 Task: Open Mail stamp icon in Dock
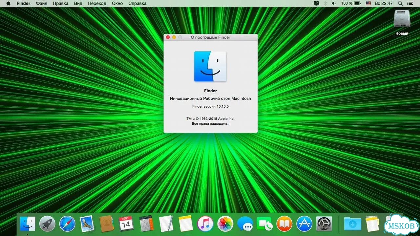click(87, 224)
